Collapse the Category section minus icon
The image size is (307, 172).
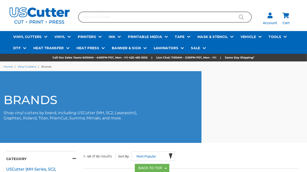point(74,159)
